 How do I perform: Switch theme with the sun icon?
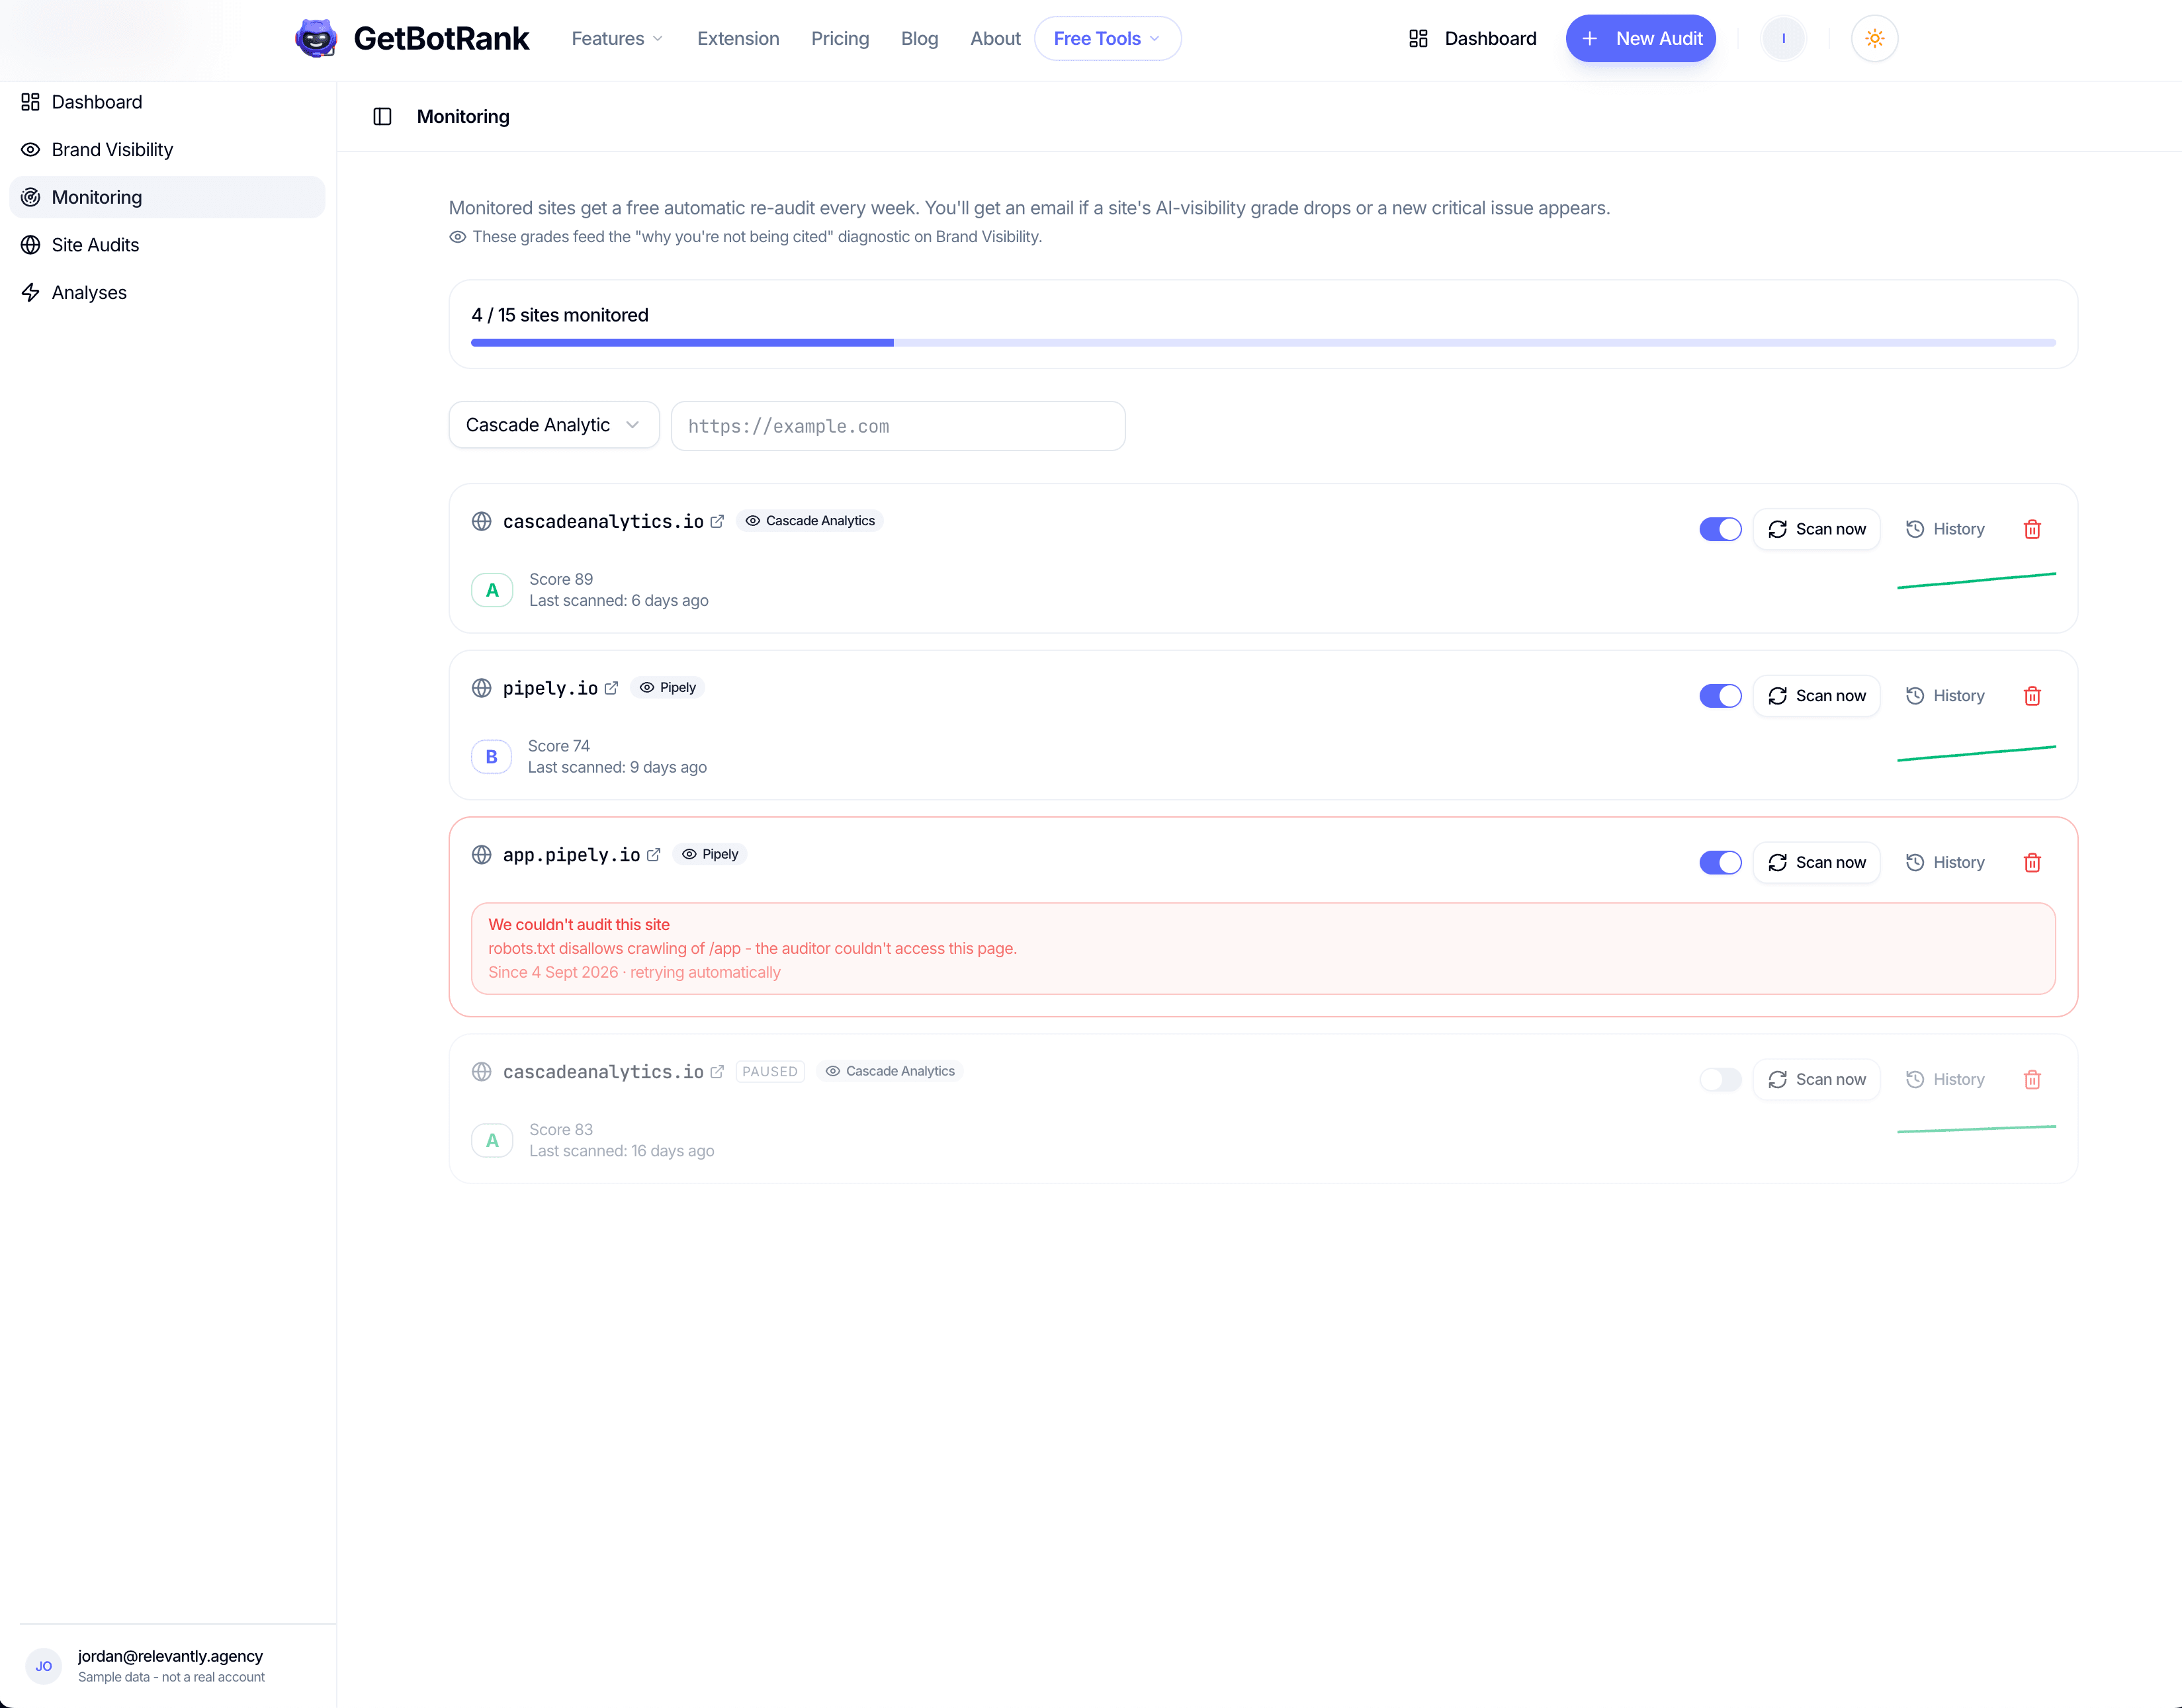coord(1874,39)
